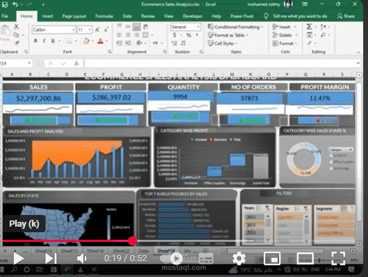Play the video
Screen dimensions: 368x277
(x=19, y=258)
